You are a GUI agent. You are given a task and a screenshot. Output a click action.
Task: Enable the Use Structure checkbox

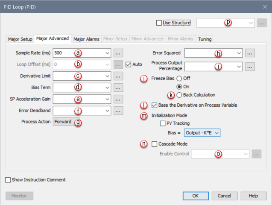pyautogui.click(x=159, y=23)
